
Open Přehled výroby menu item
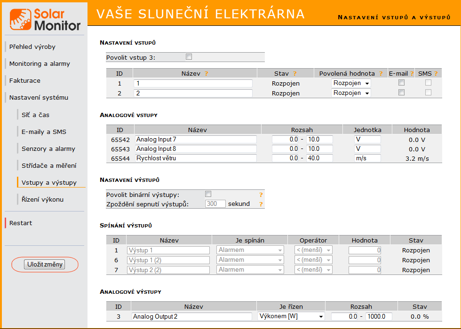(x=32, y=47)
